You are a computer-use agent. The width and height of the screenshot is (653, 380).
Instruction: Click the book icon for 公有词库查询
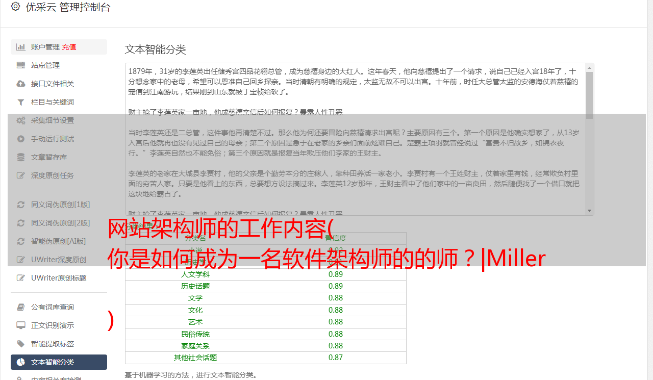(x=21, y=307)
